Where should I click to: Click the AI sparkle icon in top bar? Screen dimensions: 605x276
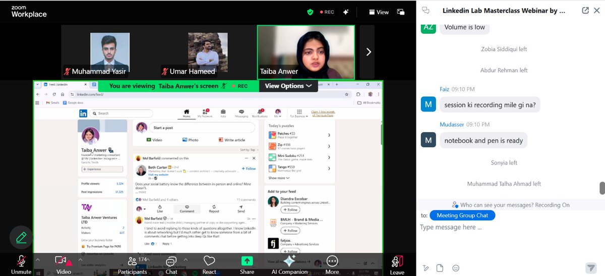tap(346, 12)
